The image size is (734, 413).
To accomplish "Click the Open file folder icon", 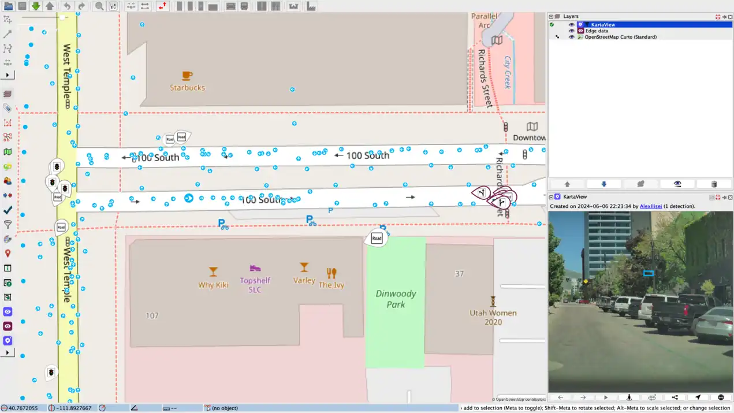I will 8,6.
